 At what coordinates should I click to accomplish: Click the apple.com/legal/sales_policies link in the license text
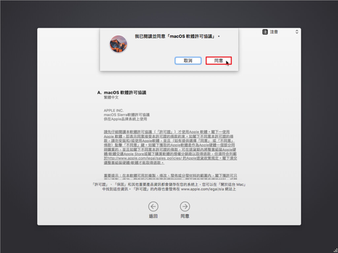(x=144, y=159)
